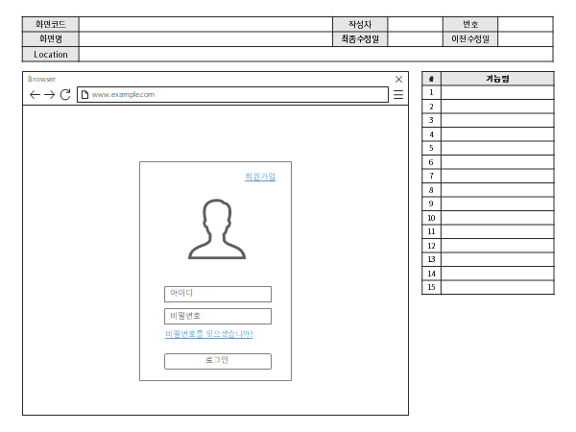Select row number 6 in function table
The image size is (576, 432).
488,162
